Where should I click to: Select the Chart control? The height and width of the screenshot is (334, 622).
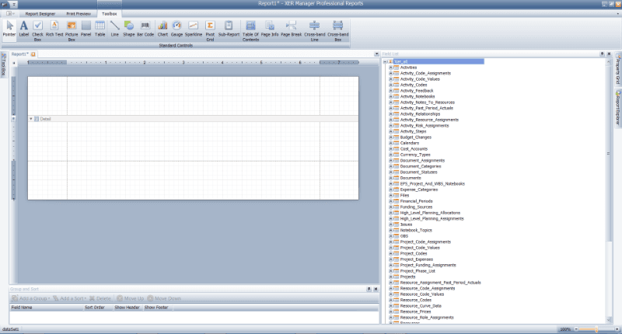click(162, 30)
